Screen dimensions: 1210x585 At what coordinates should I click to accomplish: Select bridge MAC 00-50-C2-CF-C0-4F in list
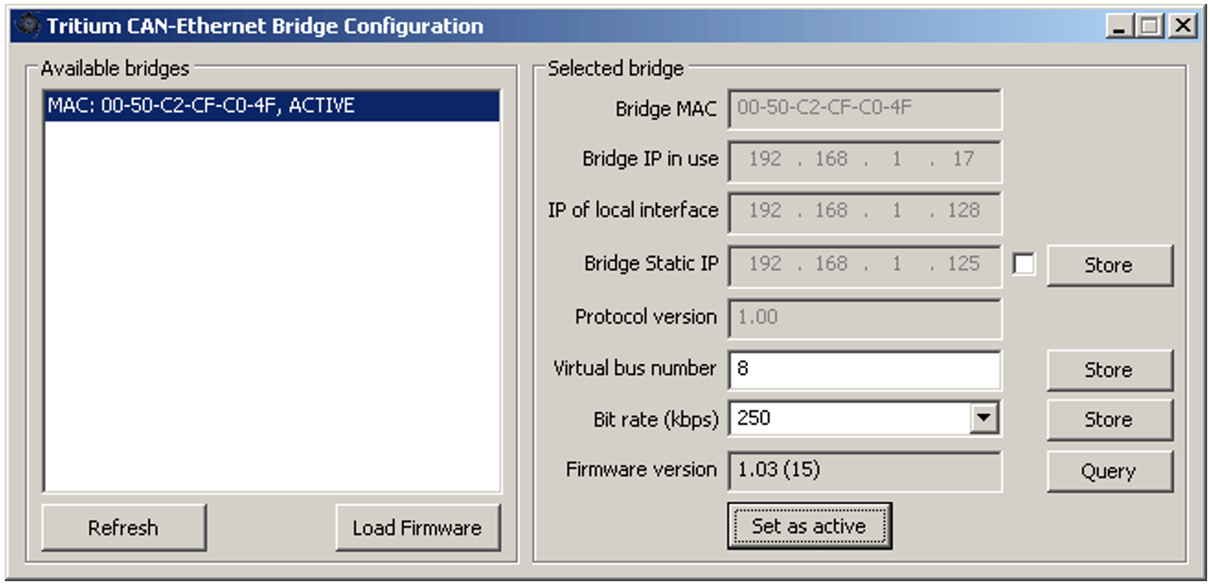pos(272,105)
